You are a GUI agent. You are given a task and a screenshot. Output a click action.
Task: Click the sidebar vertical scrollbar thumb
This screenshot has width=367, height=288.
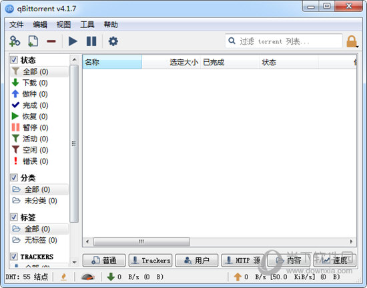coord(74,143)
